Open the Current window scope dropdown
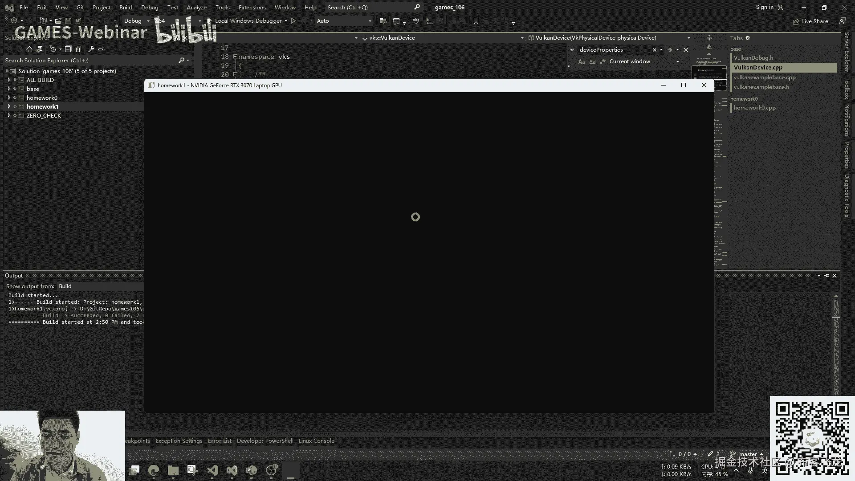855x481 pixels. coord(677,61)
